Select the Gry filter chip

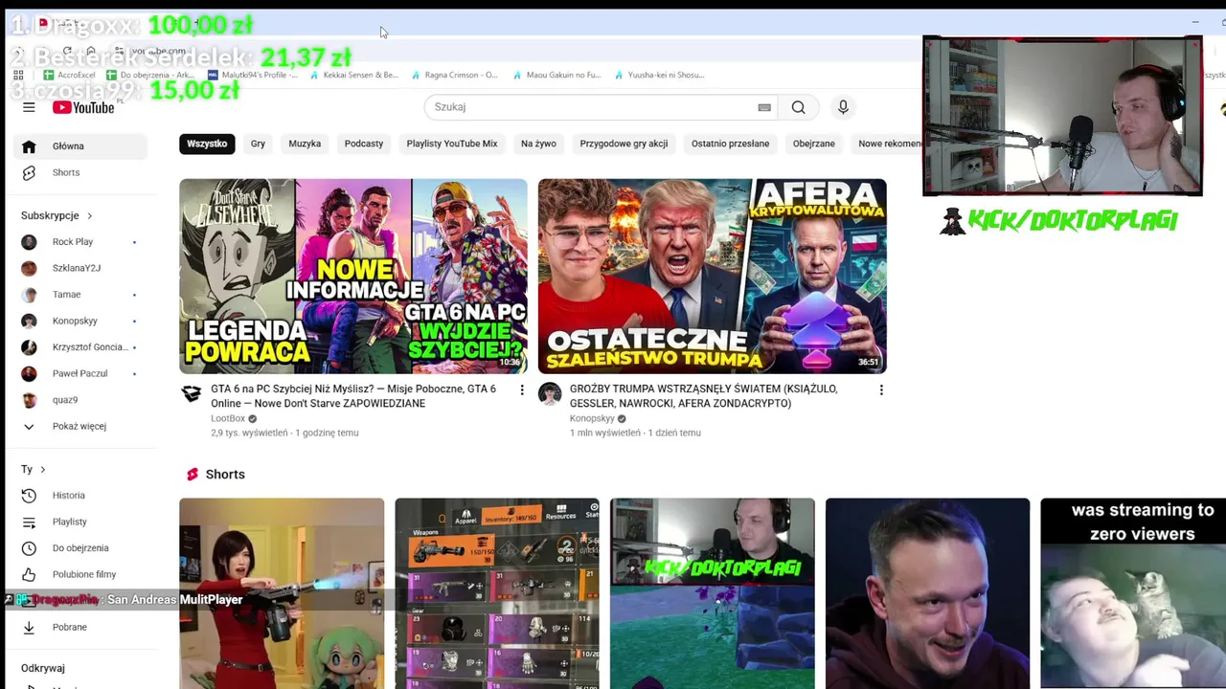[x=258, y=144]
